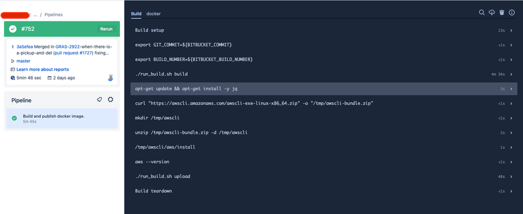Expand the Build teardown chevron
523x214 pixels.
pyautogui.click(x=511, y=191)
